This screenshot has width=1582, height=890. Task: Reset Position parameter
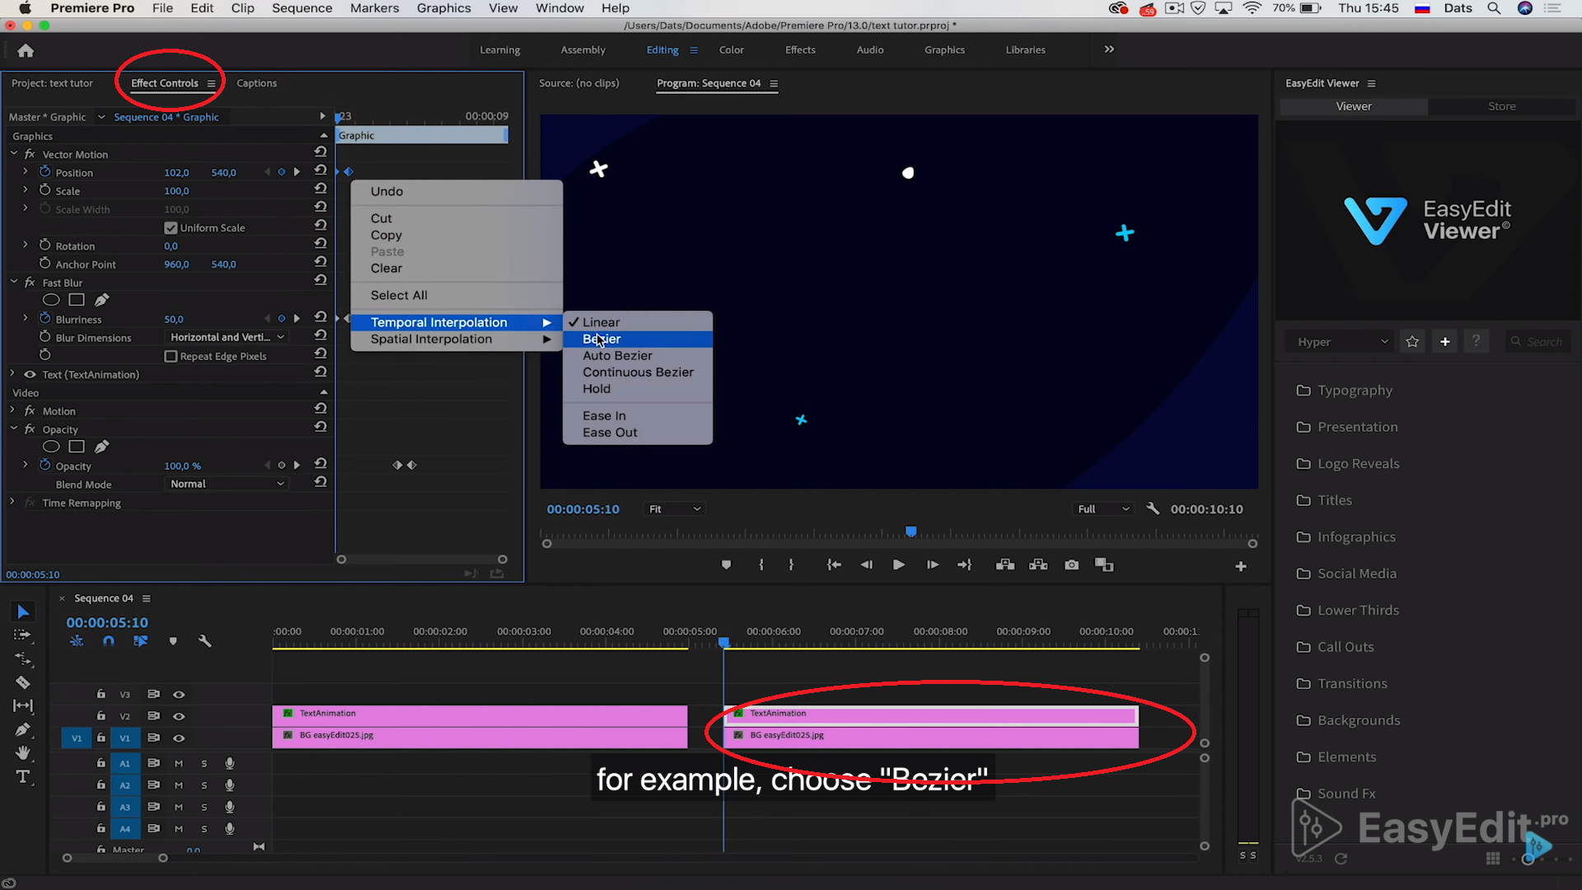pos(321,171)
